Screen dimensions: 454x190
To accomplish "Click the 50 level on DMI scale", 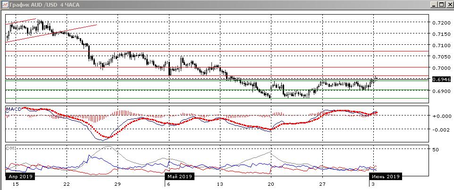I will click(x=436, y=149).
